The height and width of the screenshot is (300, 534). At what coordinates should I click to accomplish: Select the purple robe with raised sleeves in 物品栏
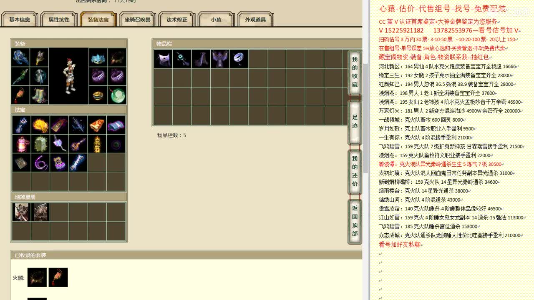click(220, 59)
